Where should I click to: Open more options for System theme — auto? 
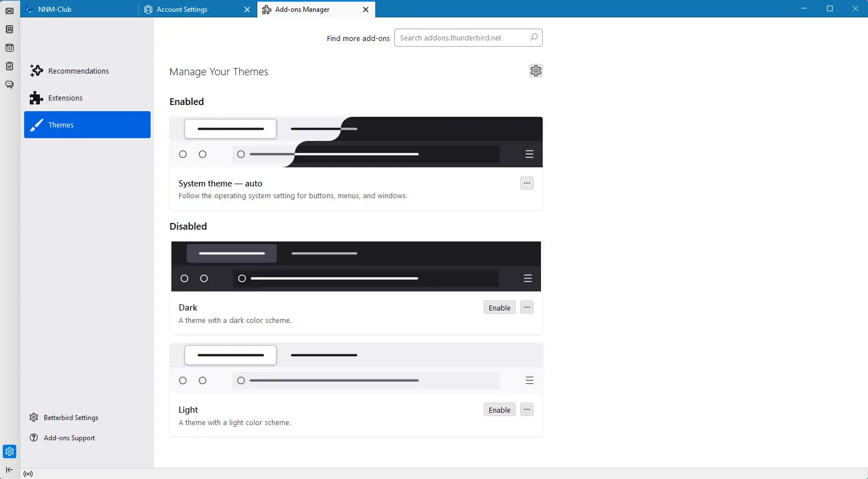click(x=527, y=183)
